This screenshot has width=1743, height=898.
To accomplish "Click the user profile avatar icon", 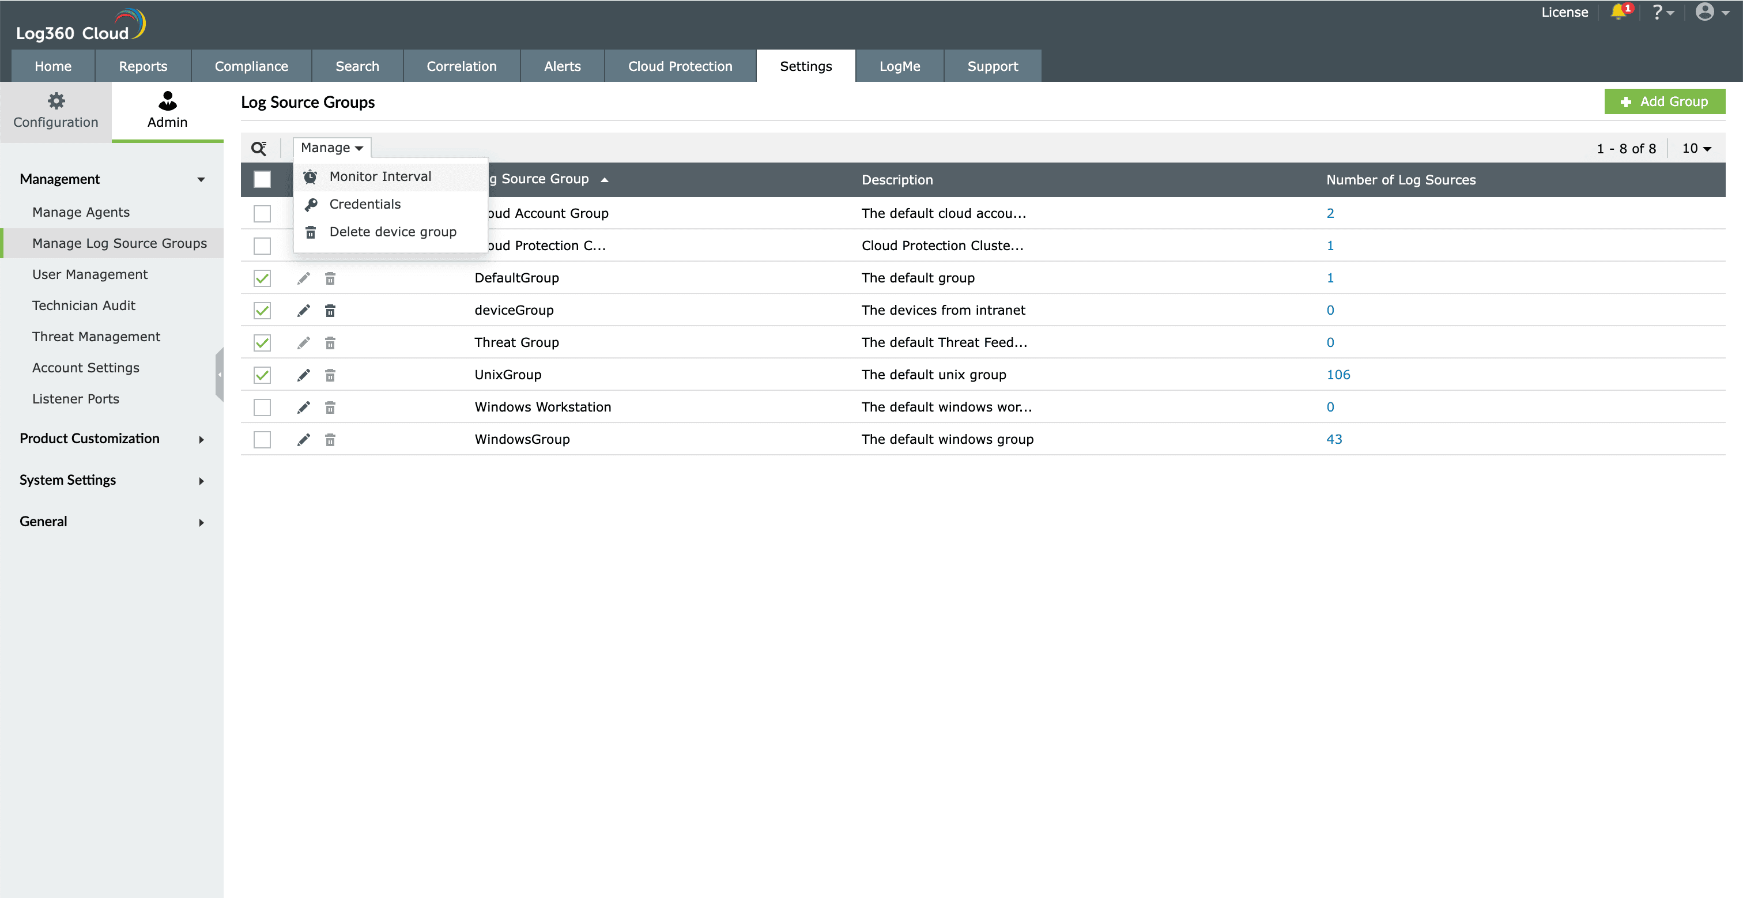I will click(1704, 12).
